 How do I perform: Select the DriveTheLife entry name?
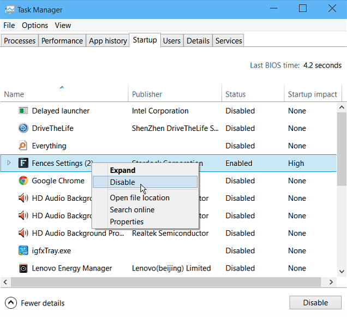pyautogui.click(x=52, y=128)
